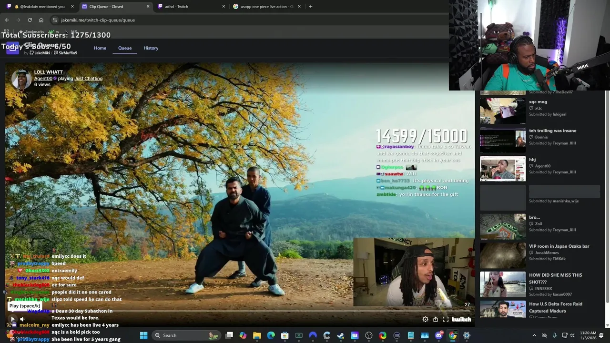
Task: Show hidden icons in system tray
Action: click(x=534, y=335)
